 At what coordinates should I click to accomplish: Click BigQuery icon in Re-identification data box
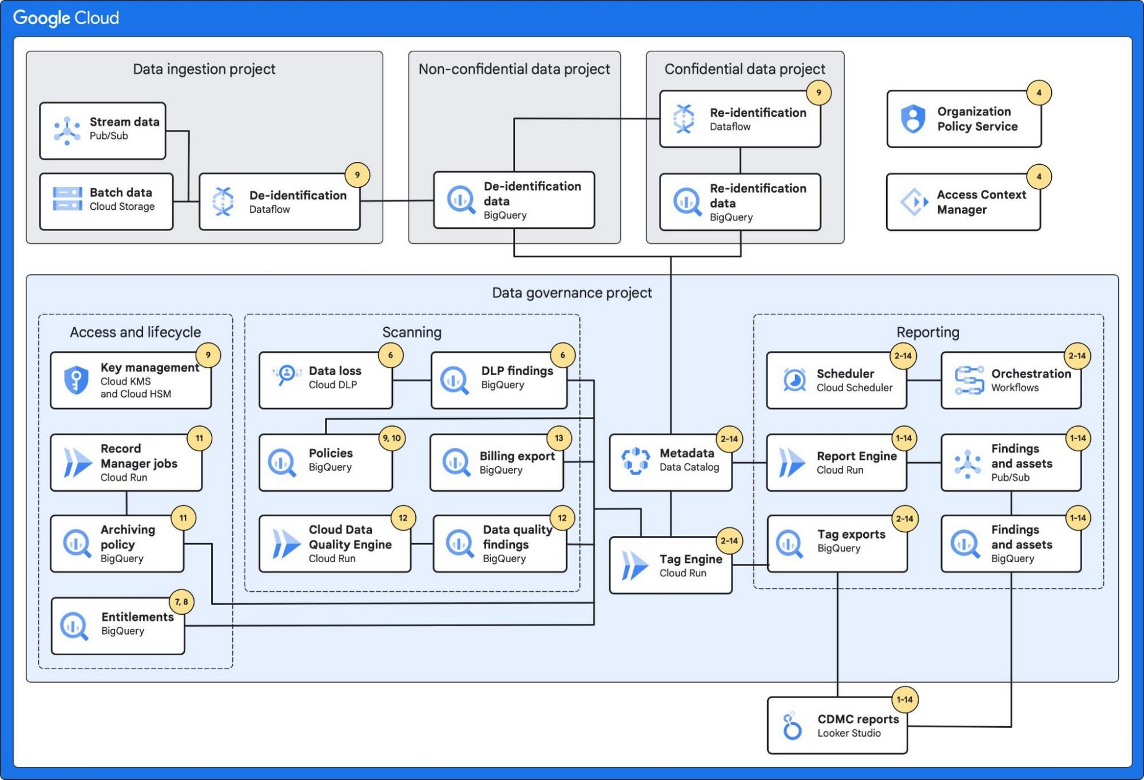[x=687, y=202]
